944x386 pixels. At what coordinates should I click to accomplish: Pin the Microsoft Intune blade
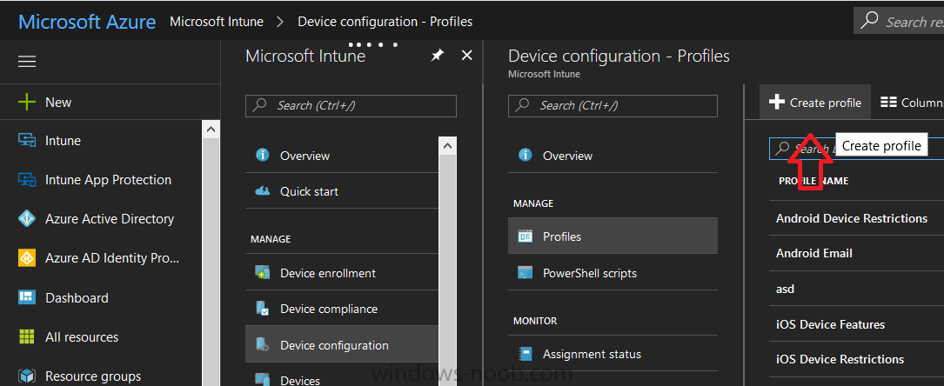[437, 56]
